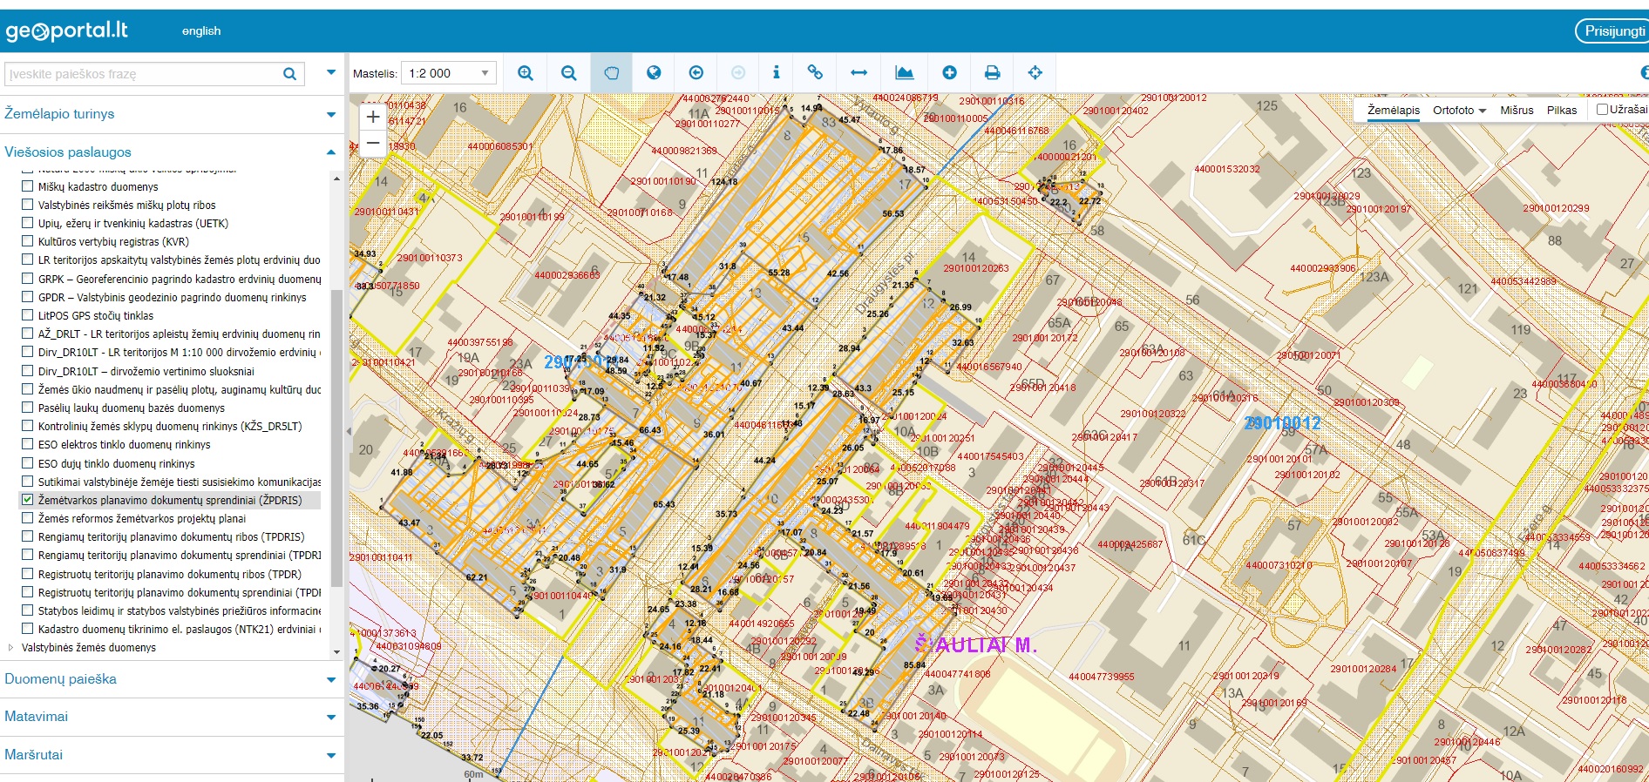Image resolution: width=1649 pixels, height=782 pixels.
Task: Expand the Duomenų paieška panel
Action: [331, 679]
